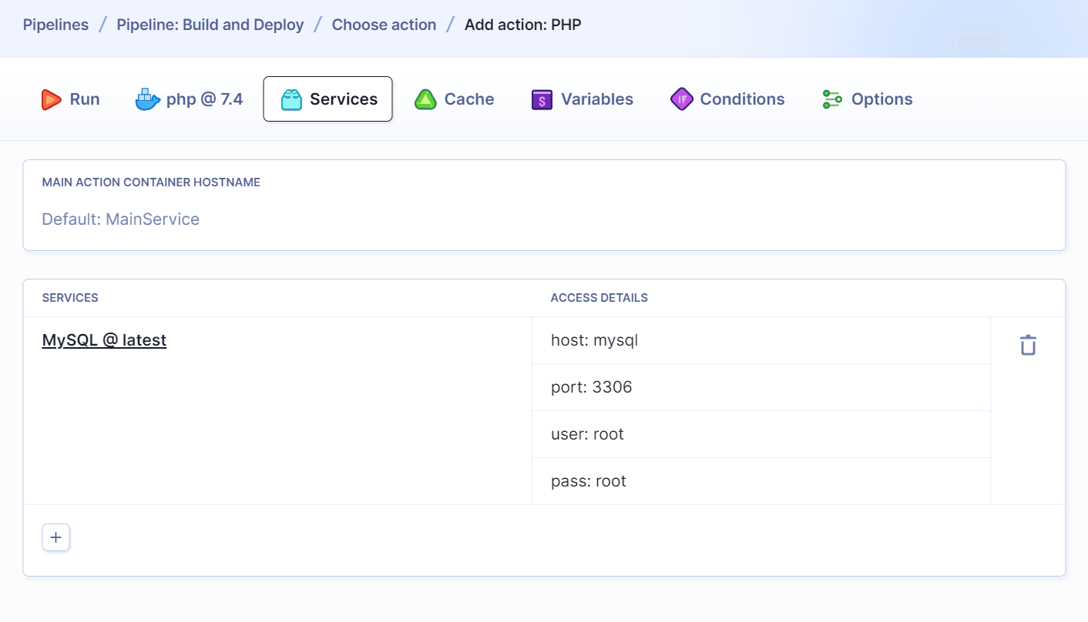Select the green Cache triangle icon
This screenshot has height=622, width=1088.
(x=425, y=99)
